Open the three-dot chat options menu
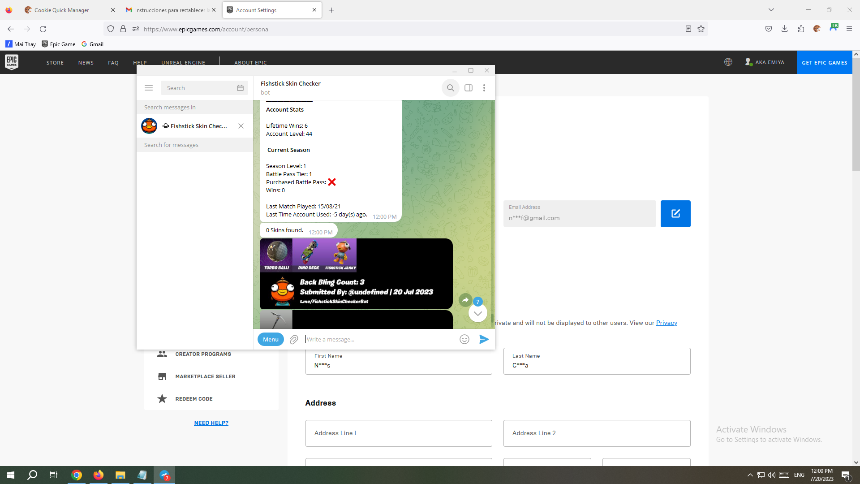 coord(484,88)
